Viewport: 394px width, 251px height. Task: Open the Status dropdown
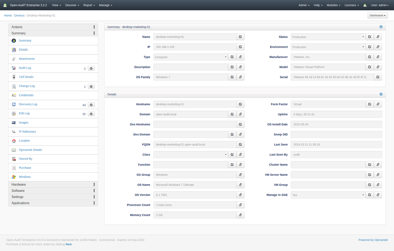(x=328, y=37)
